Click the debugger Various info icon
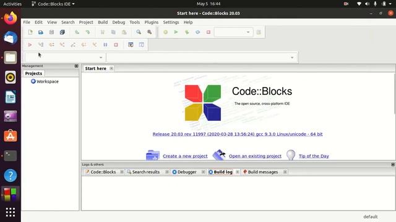Viewport: 396px width, 222px height. click(x=142, y=44)
